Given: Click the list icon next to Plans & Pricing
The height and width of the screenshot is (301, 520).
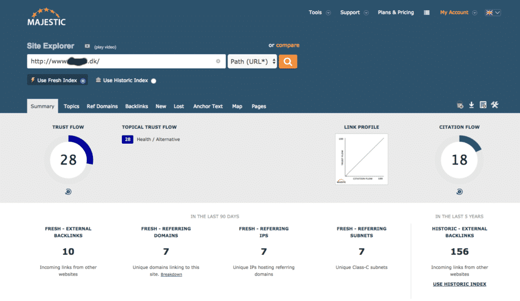Looking at the screenshot, I should pos(427,13).
